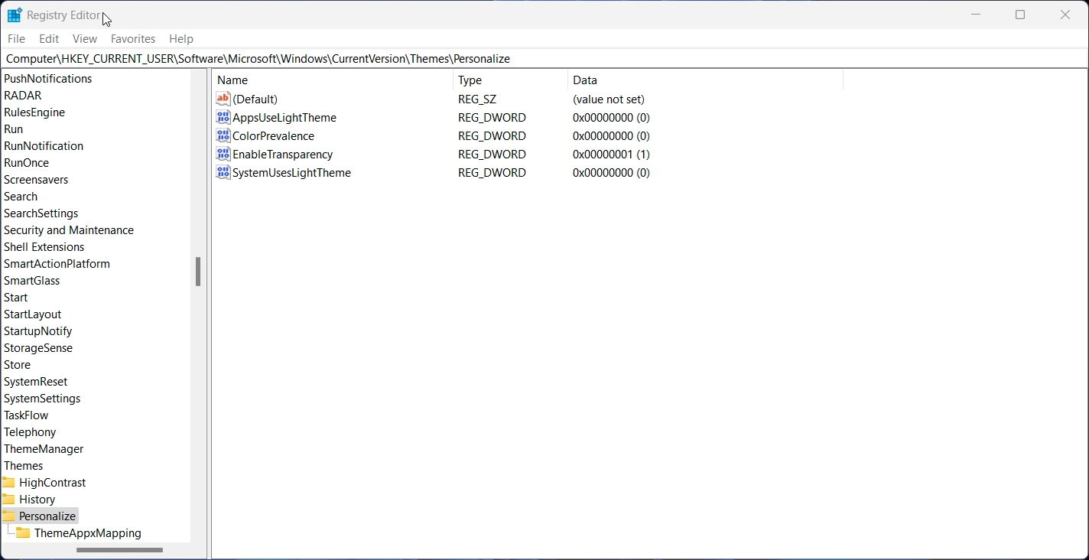Click the ColorPrevalence DWORD icon
Viewport: 1089px width, 560px height.
(223, 135)
